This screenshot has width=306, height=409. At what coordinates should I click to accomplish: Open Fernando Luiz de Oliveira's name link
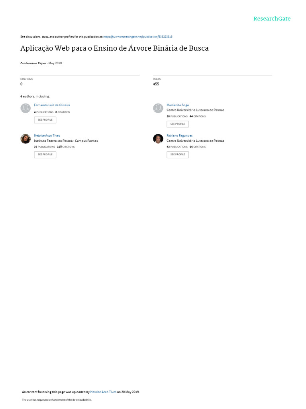pos(52,105)
